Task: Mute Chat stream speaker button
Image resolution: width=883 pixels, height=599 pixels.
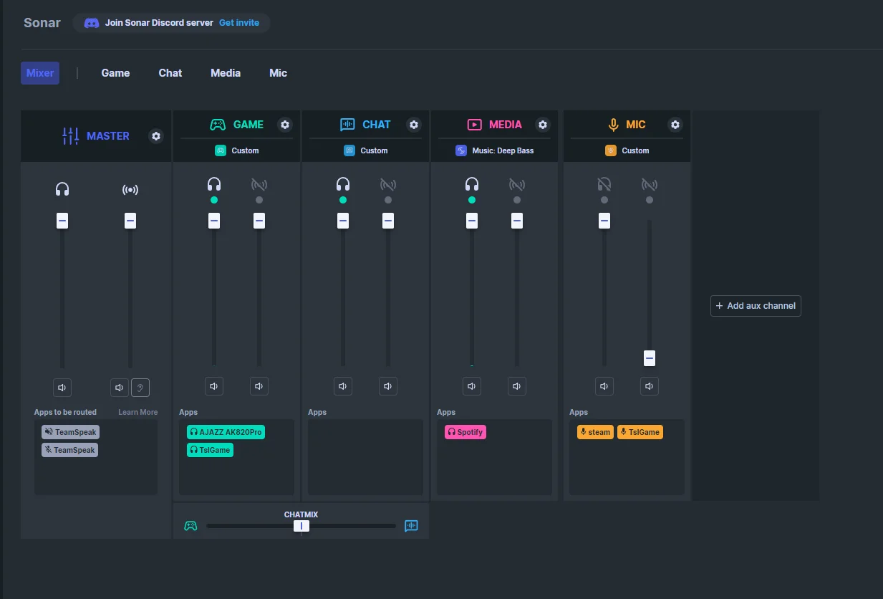Action: click(x=388, y=386)
